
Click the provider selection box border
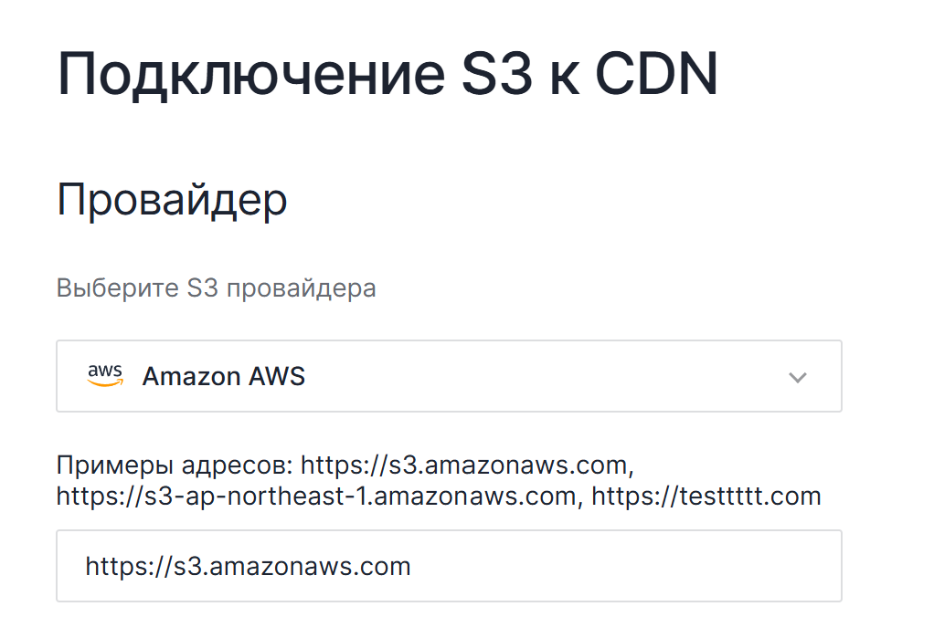point(448,341)
